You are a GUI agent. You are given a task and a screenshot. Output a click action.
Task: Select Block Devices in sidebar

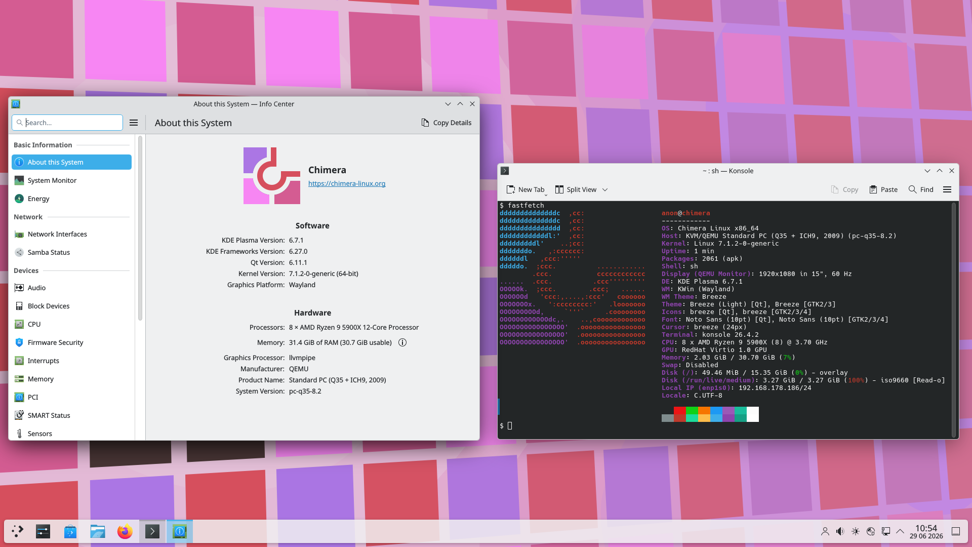pos(71,306)
